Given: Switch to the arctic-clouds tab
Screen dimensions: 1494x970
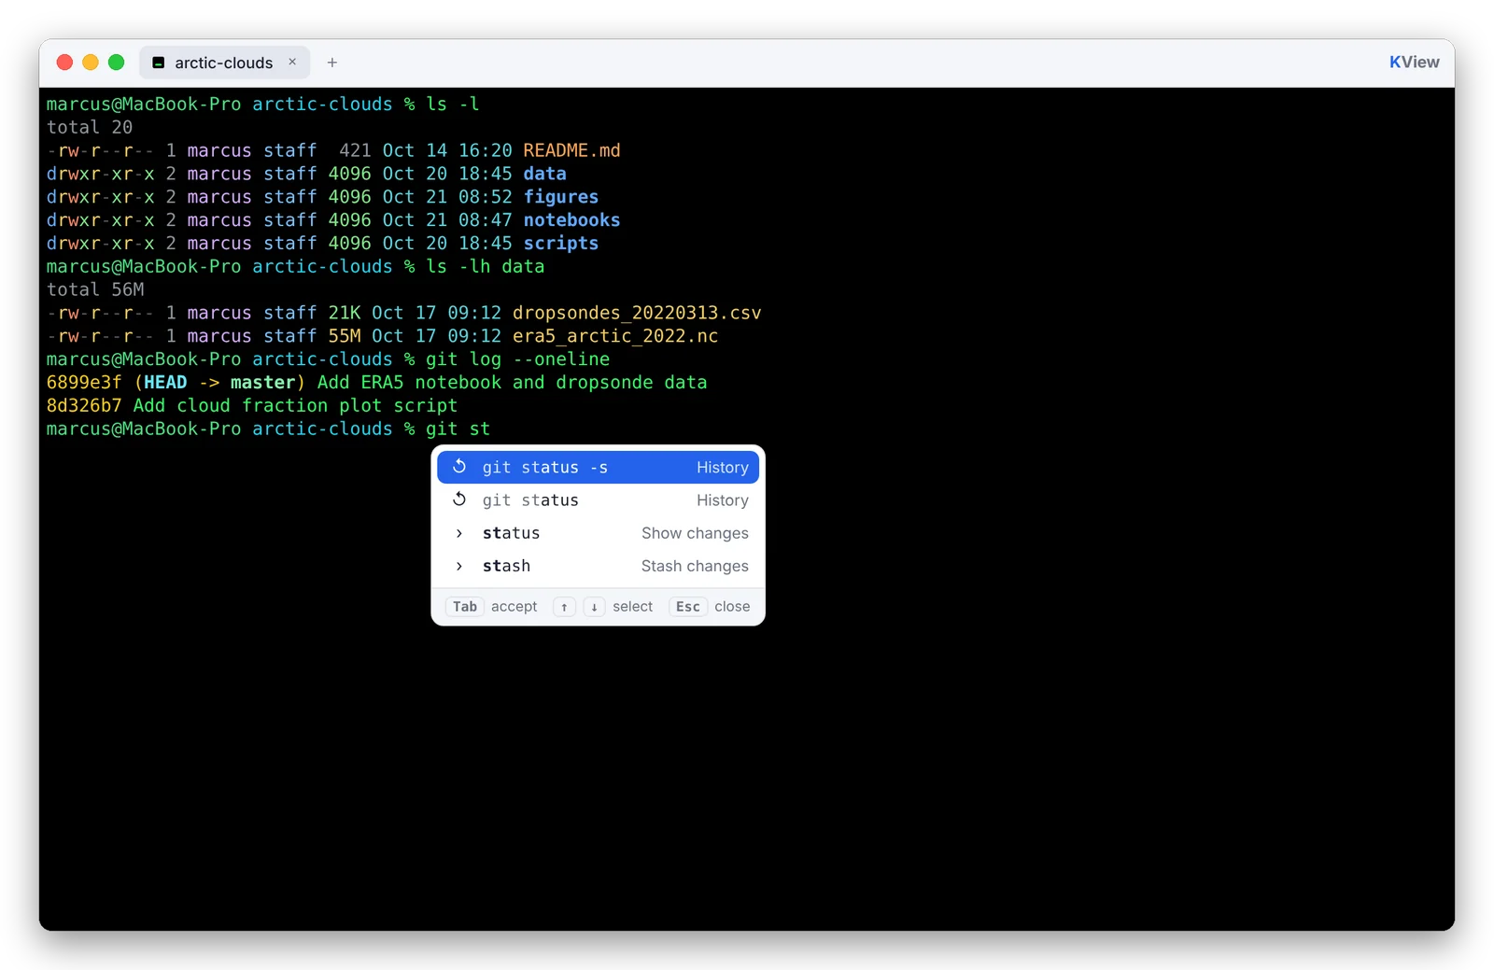Looking at the screenshot, I should 224,63.
